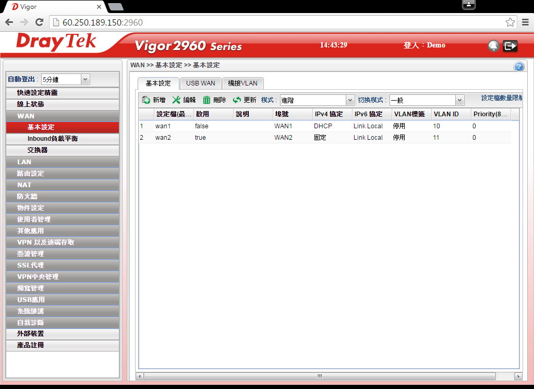This screenshot has height=389, width=534.
Task: Expand the 路由設定 menu section
Action: (63, 173)
